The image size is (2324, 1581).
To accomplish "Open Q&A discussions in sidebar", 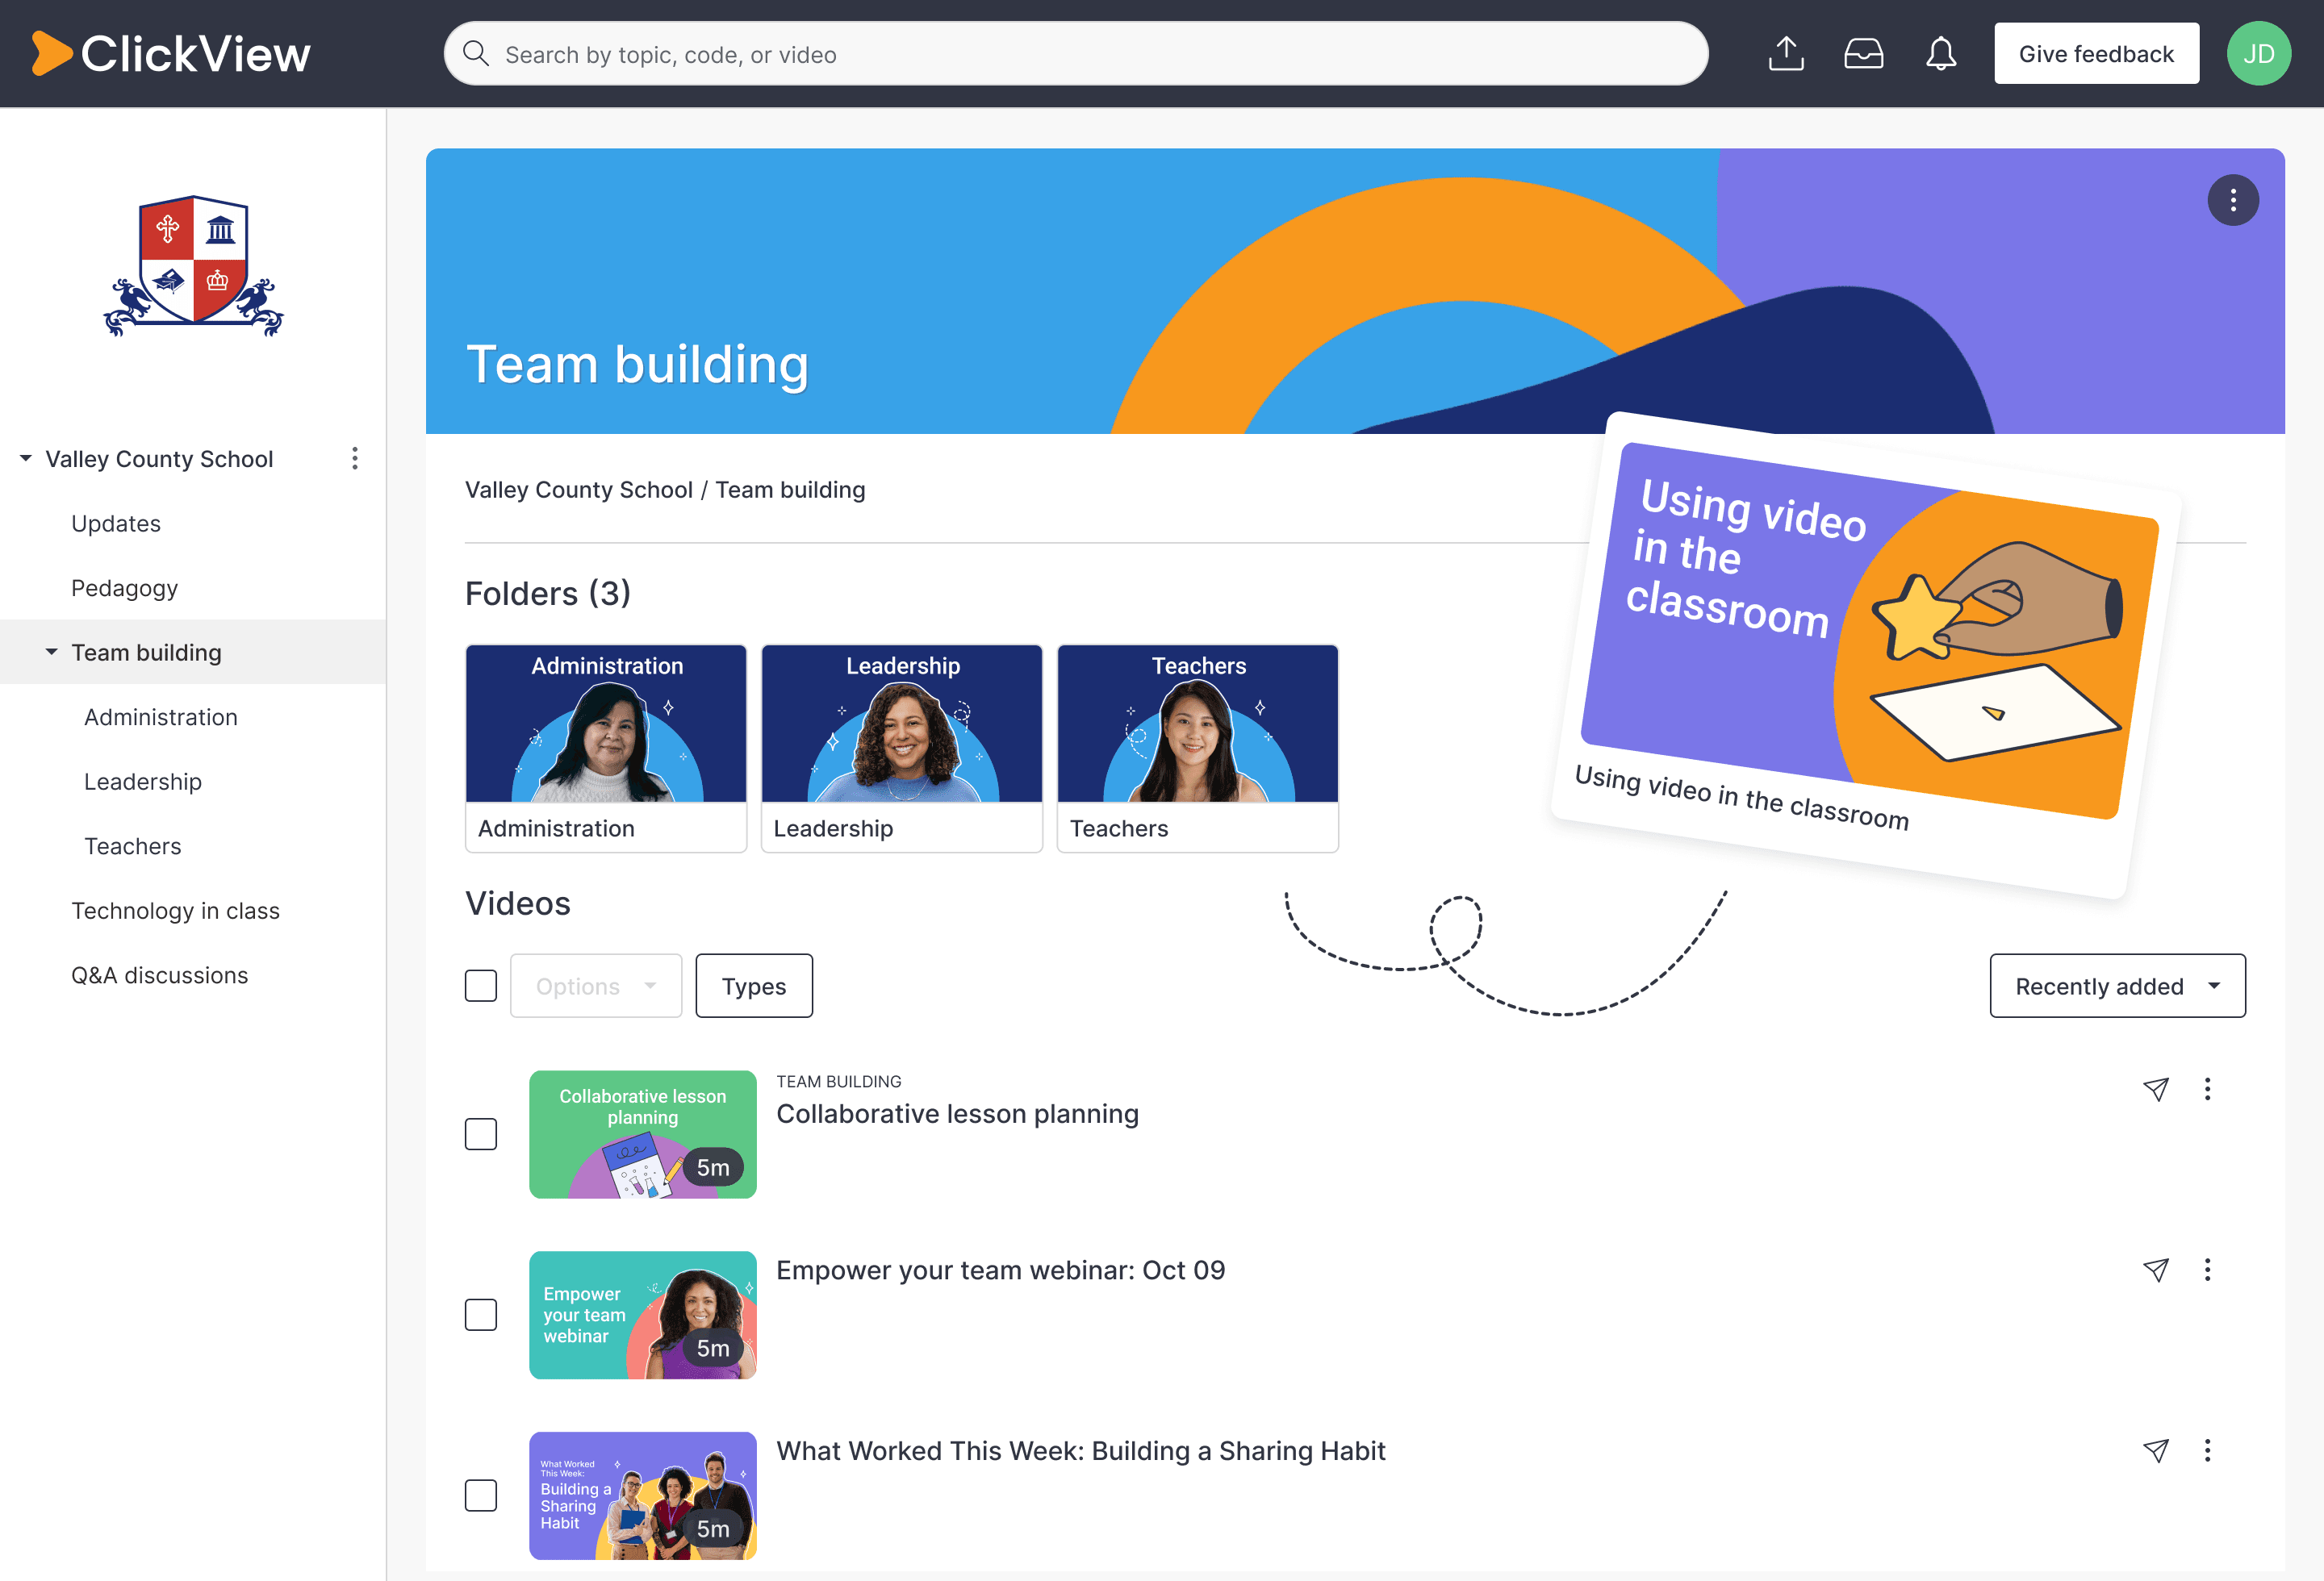I will (x=159, y=975).
